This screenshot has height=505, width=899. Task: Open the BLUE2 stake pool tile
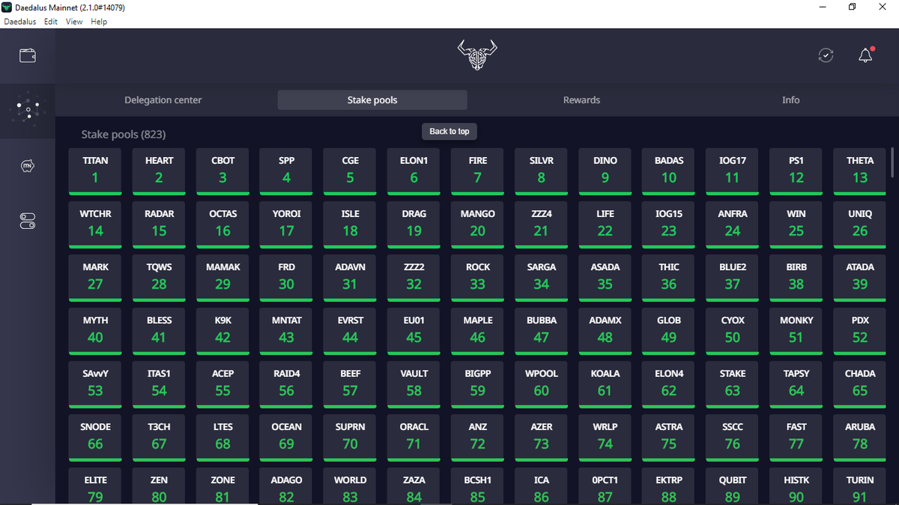(732, 278)
